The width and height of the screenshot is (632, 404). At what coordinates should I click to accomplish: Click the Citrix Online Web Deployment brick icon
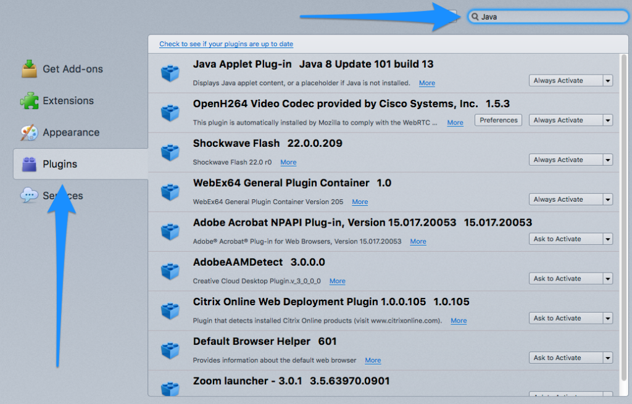click(x=170, y=311)
